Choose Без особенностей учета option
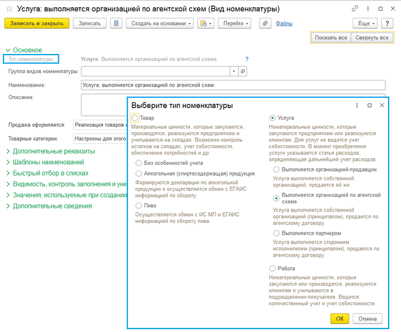Screen dimensions: 401x332 point(139,163)
